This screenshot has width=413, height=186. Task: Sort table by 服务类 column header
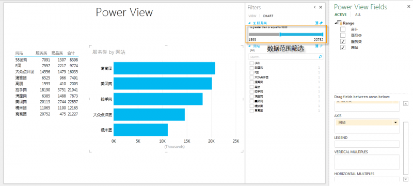[x=41, y=53]
